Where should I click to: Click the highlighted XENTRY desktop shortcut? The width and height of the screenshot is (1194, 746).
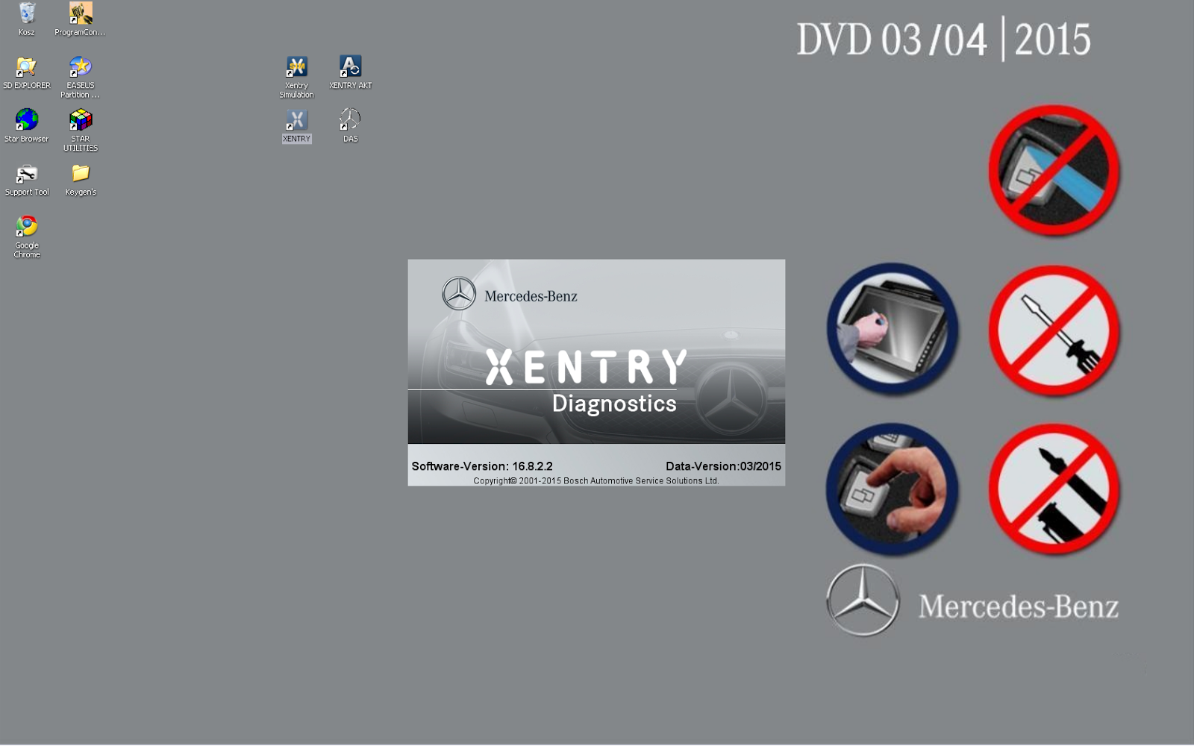point(296,125)
